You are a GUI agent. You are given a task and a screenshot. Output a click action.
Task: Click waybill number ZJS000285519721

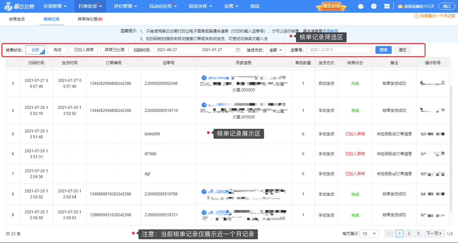click(x=161, y=215)
